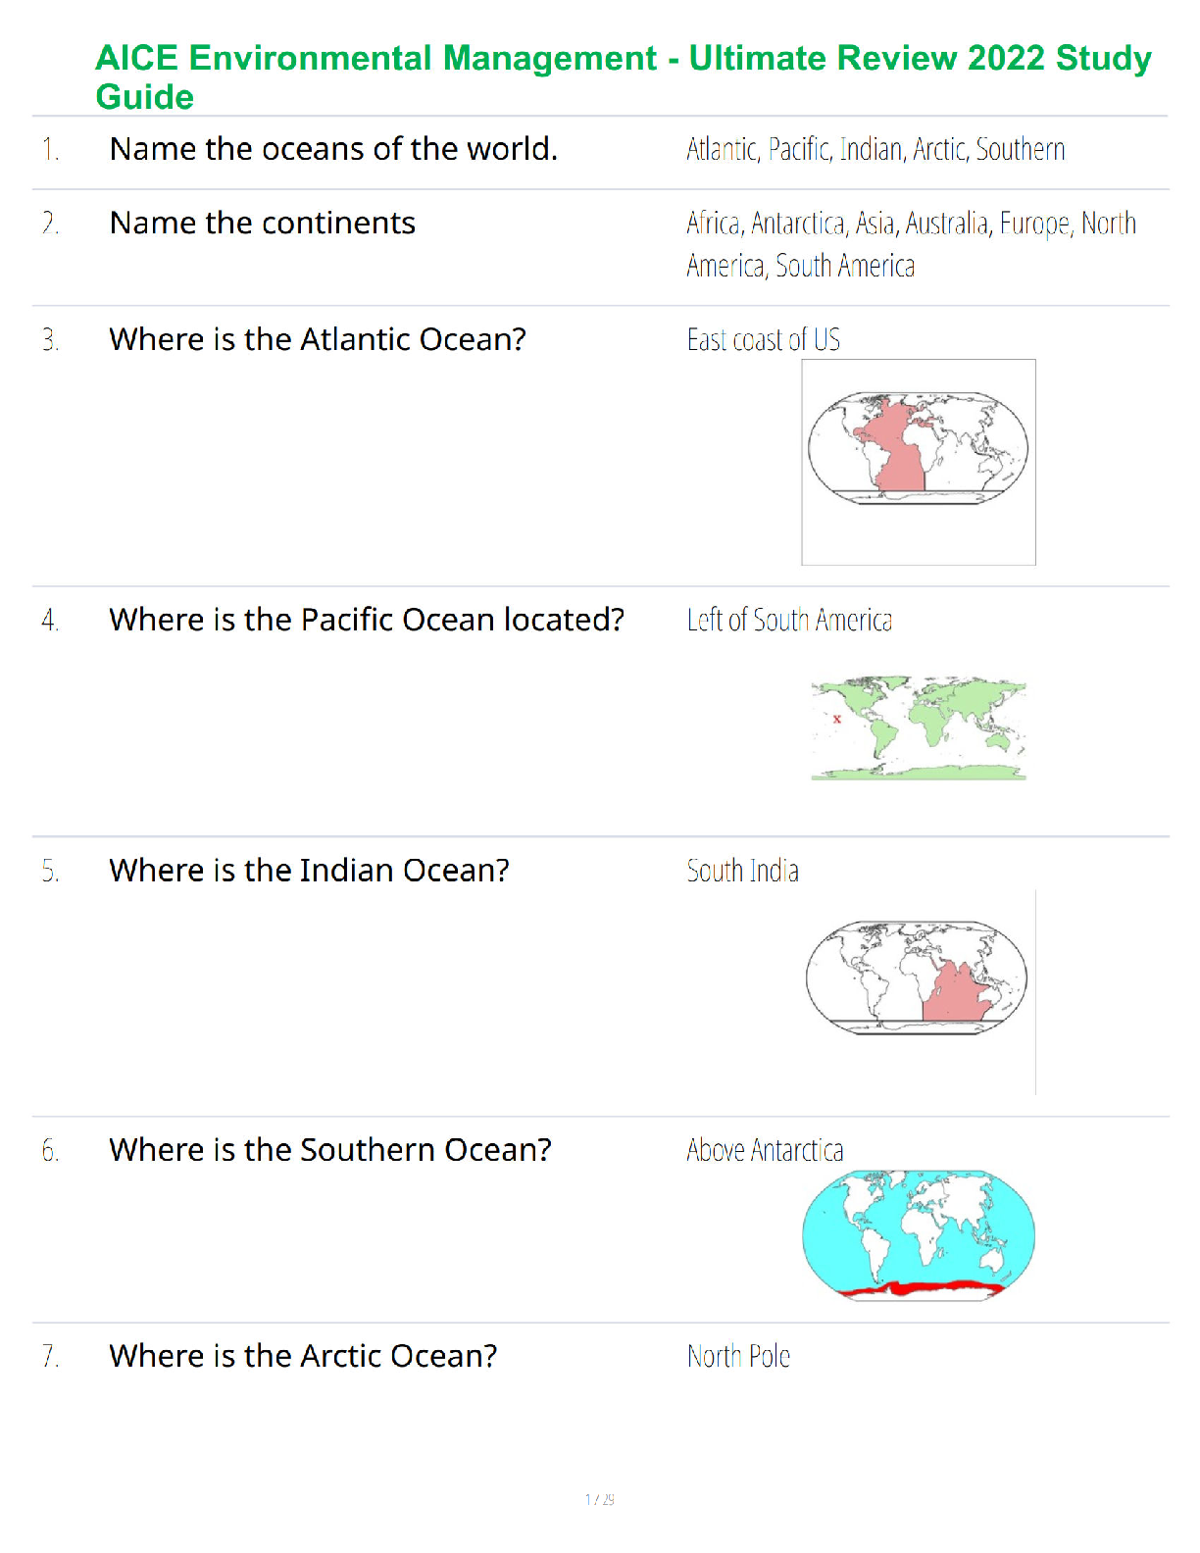Click the green study guide title
1200x1553 pixels.
click(623, 76)
